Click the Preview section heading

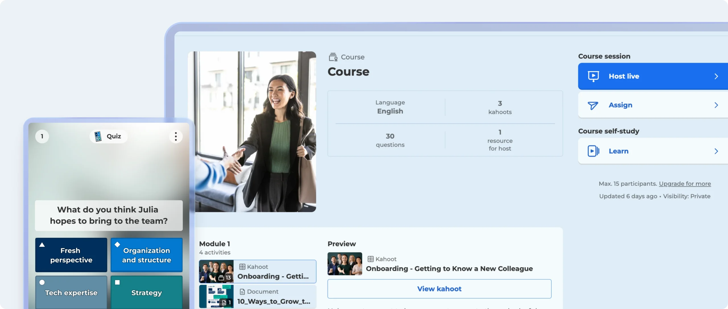pyautogui.click(x=342, y=244)
